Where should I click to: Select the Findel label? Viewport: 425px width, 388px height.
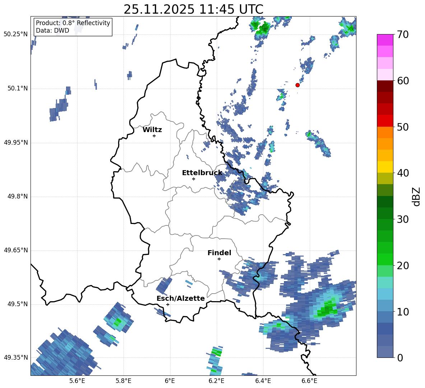tap(219, 253)
